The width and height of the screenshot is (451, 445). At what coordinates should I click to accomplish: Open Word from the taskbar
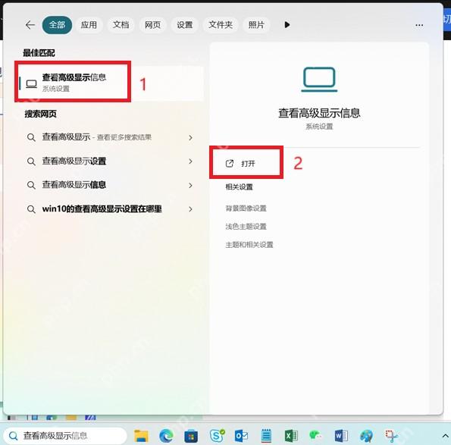[341, 436]
